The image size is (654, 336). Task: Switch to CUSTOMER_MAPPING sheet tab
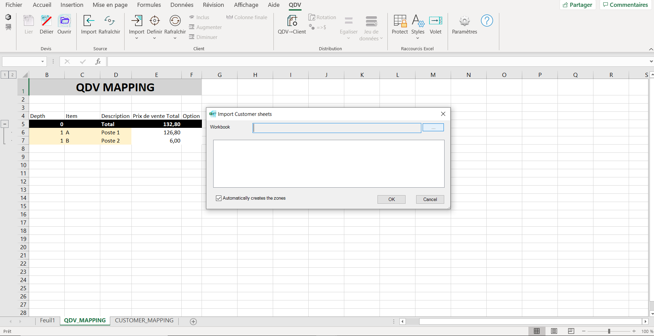[144, 321]
